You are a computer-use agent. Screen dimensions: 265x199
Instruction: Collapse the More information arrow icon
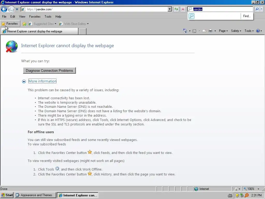tap(24, 81)
